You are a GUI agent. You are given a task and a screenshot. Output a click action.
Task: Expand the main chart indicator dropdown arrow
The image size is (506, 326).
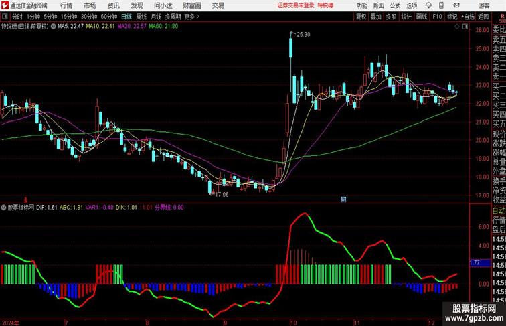[x=54, y=27]
